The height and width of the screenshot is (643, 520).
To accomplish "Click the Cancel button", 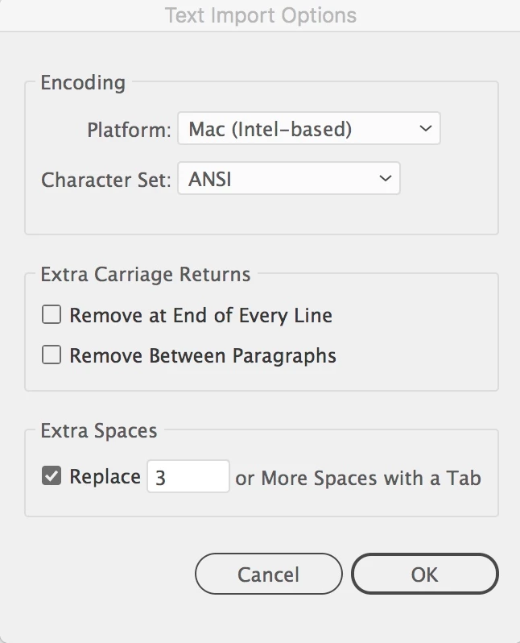I will pos(269,574).
